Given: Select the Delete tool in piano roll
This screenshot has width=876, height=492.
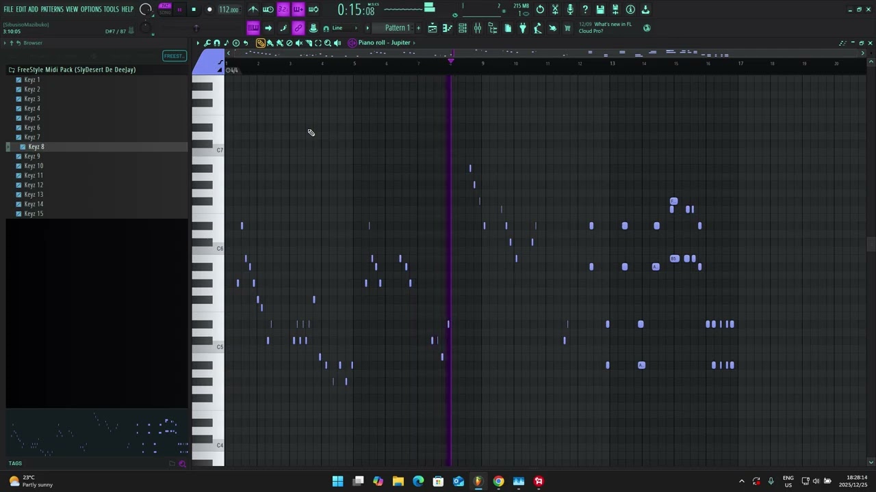Looking at the screenshot, I should tap(289, 43).
